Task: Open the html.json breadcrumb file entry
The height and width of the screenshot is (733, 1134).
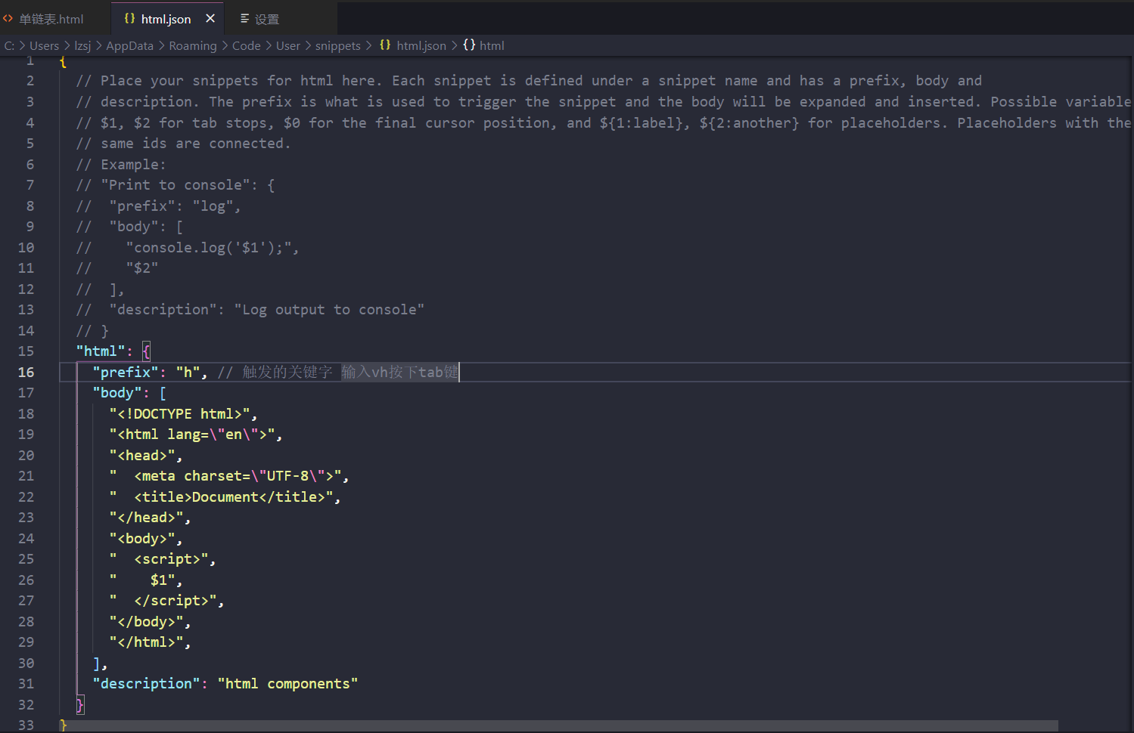Action: (421, 45)
